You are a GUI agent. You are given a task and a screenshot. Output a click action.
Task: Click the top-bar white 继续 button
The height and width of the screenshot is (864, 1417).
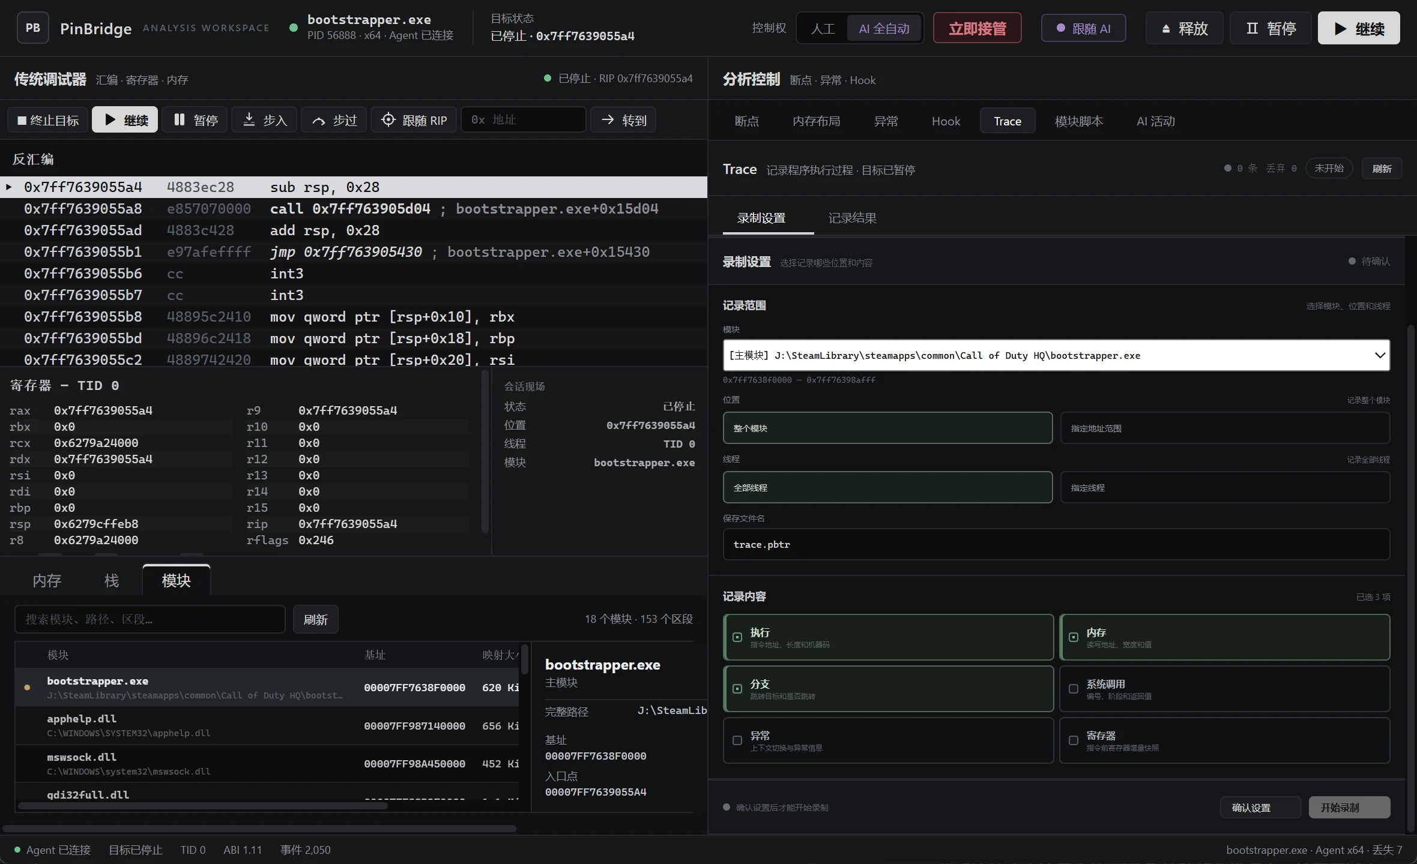[x=1359, y=28]
